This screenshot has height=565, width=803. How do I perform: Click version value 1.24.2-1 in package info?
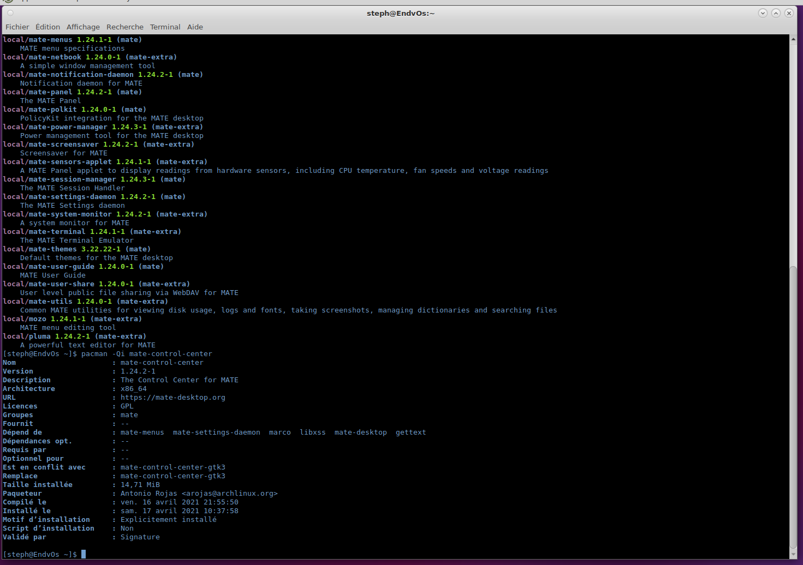138,371
